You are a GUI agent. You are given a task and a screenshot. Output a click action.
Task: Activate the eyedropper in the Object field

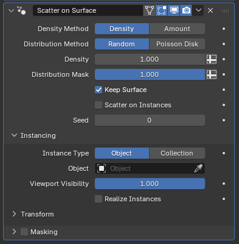click(x=198, y=168)
